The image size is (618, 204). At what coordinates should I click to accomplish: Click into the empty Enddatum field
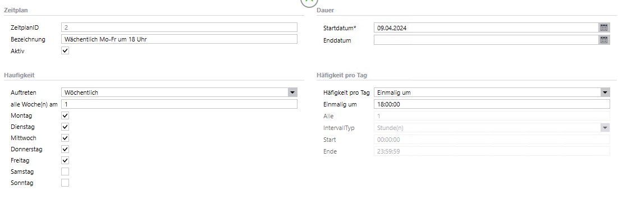click(486, 40)
